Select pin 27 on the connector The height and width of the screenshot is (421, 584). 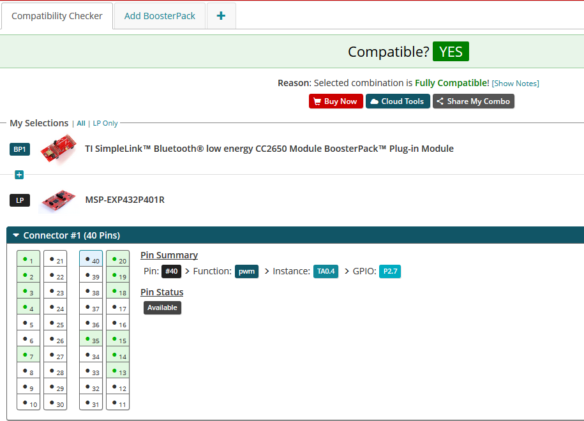(x=55, y=355)
